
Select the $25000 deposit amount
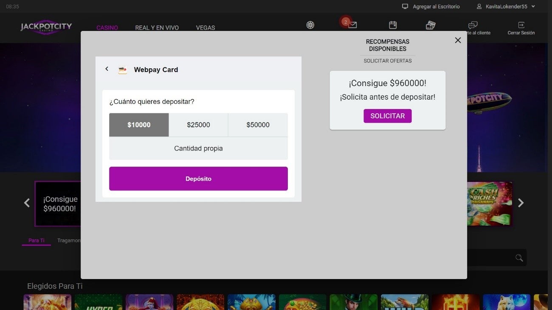point(198,125)
